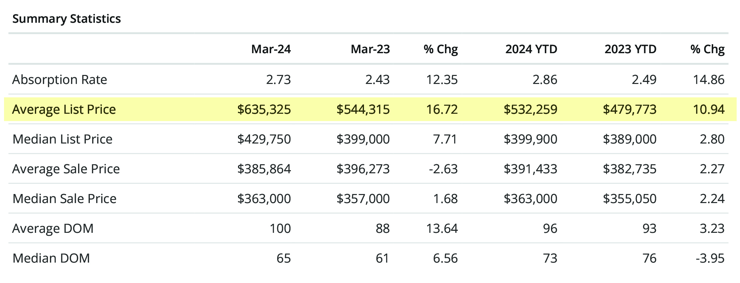Select the $429,750 median list price cell
Image resolution: width=740 pixels, height=283 pixels.
[x=264, y=139]
